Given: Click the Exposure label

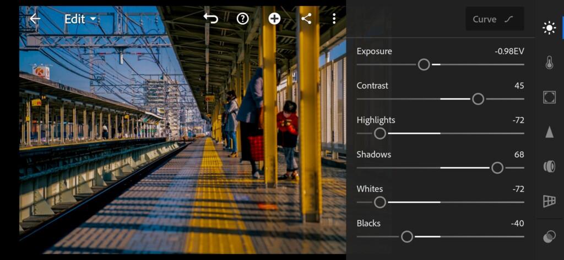Looking at the screenshot, I should 374,51.
